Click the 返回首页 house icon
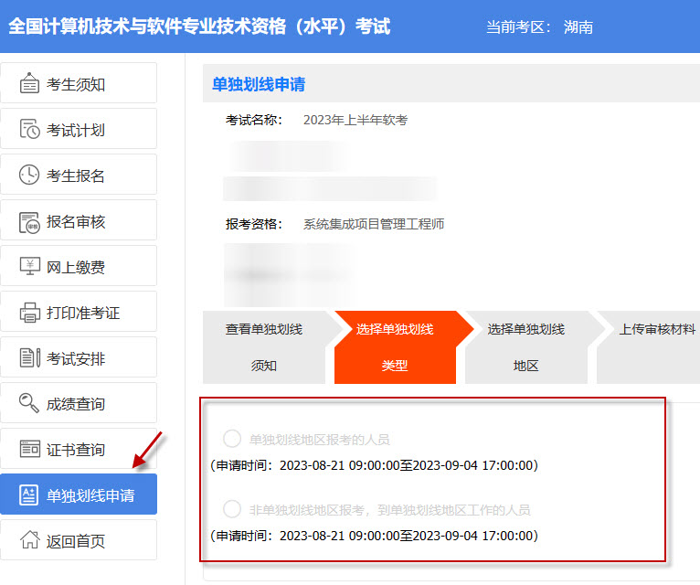Image resolution: width=700 pixels, height=585 pixels. tap(30, 539)
